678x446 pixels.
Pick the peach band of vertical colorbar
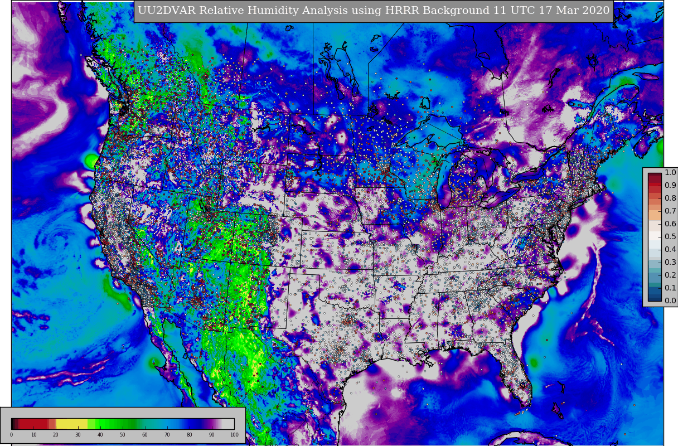click(x=655, y=215)
